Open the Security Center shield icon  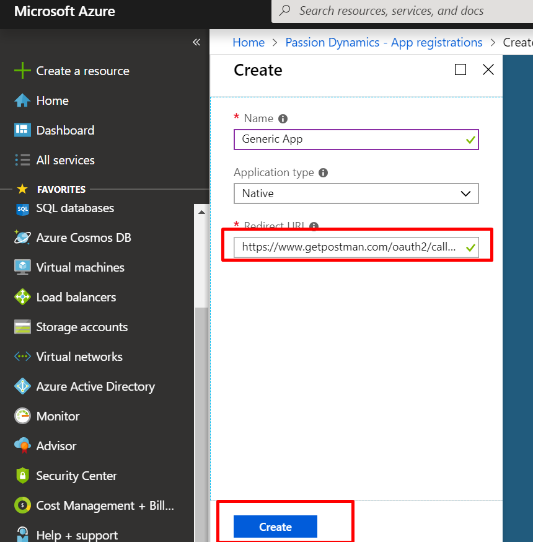(22, 476)
